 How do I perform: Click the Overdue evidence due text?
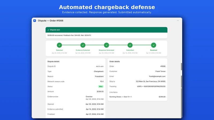click(x=89, y=97)
